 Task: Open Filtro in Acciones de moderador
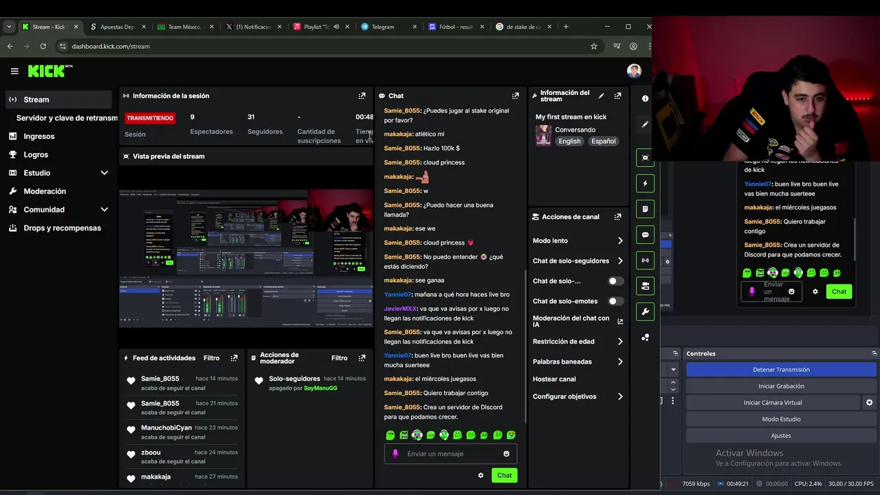(339, 358)
